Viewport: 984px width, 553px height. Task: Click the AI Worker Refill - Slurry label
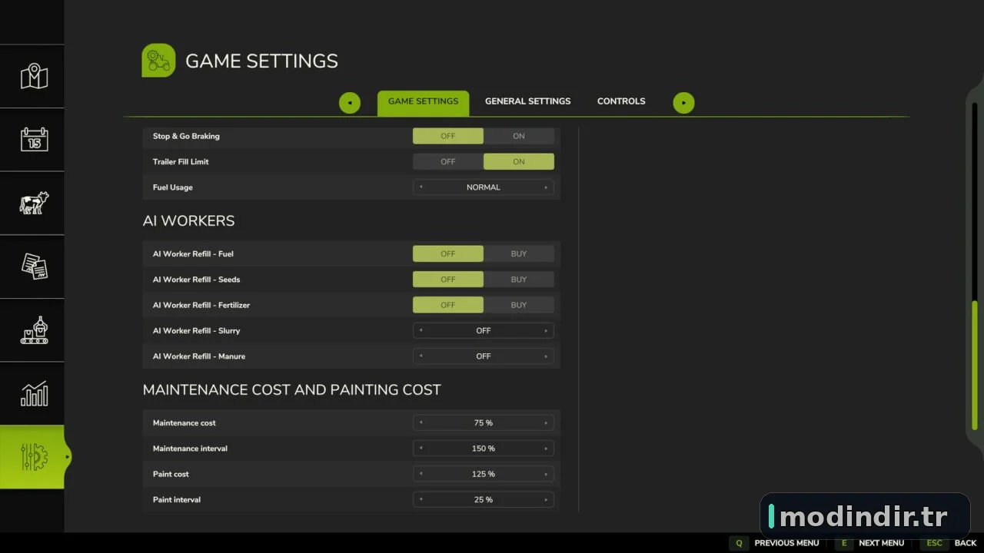(x=196, y=331)
